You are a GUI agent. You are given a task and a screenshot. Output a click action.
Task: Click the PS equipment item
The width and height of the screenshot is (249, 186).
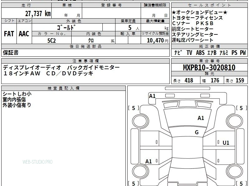[234, 52]
